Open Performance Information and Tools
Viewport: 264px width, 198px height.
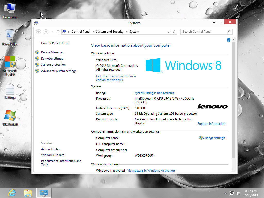tap(61, 163)
